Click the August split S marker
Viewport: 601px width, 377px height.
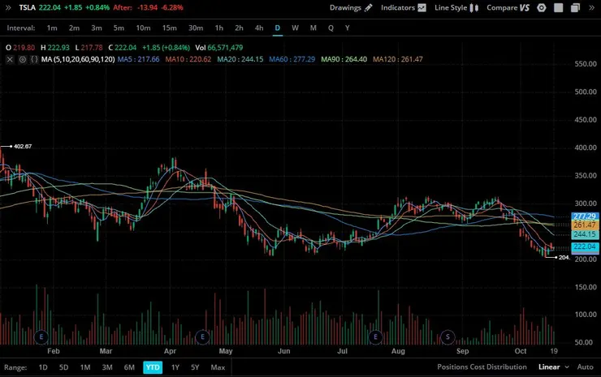(x=448, y=336)
